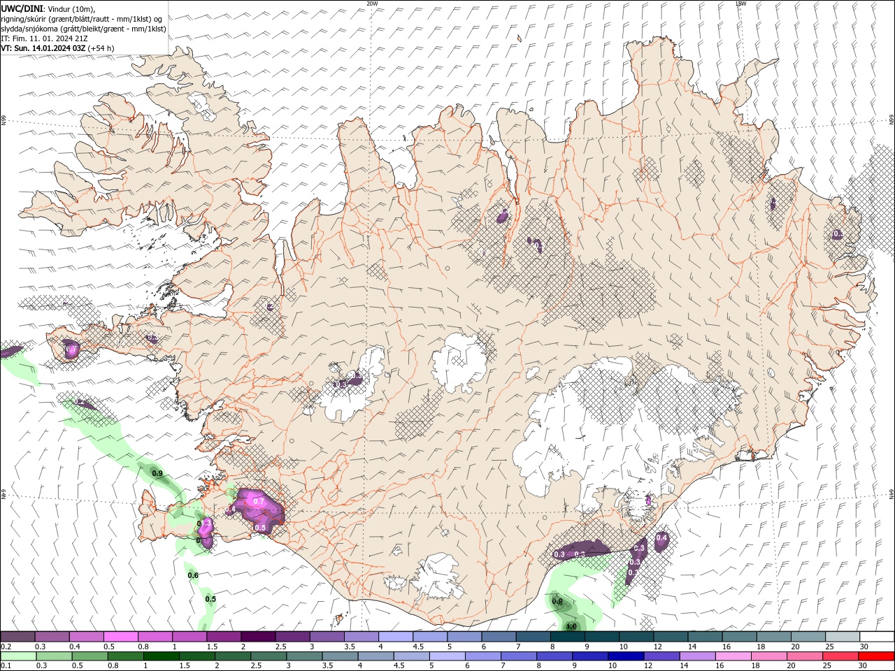Image resolution: width=895 pixels, height=671 pixels.
Task: Select the pale grey 25 snow legend swatch
Action: pyautogui.click(x=842, y=637)
